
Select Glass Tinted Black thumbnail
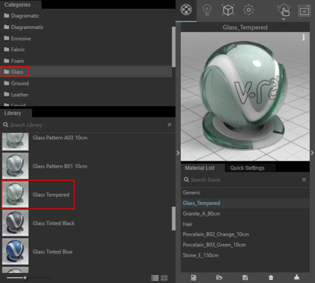point(15,223)
